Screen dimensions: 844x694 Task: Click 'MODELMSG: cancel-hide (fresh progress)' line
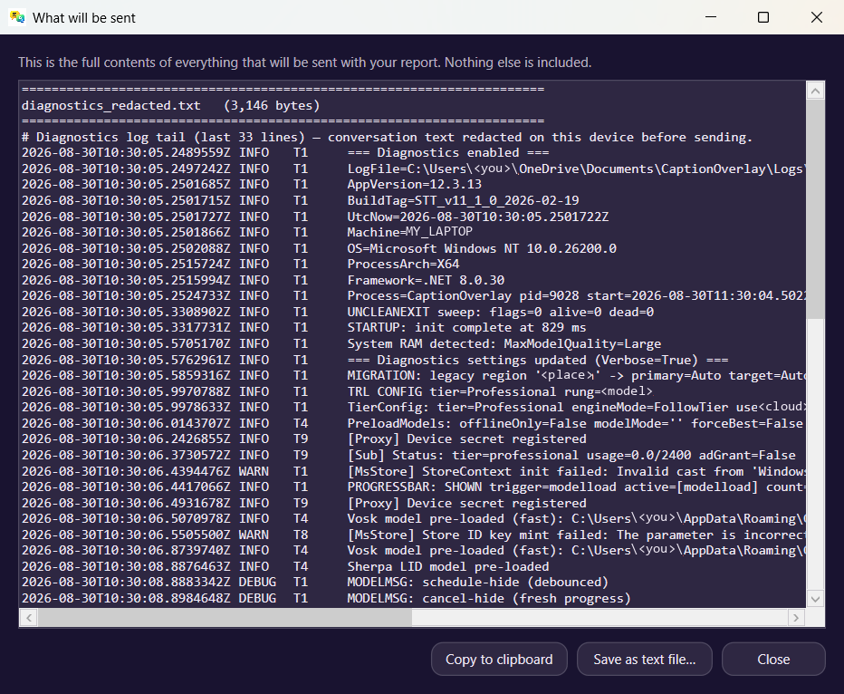[x=326, y=599]
